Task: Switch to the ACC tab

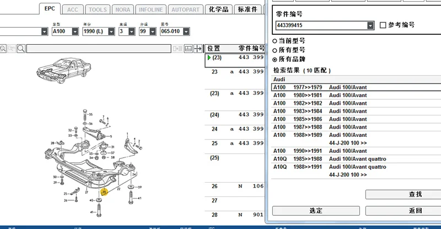Action: pyautogui.click(x=73, y=9)
